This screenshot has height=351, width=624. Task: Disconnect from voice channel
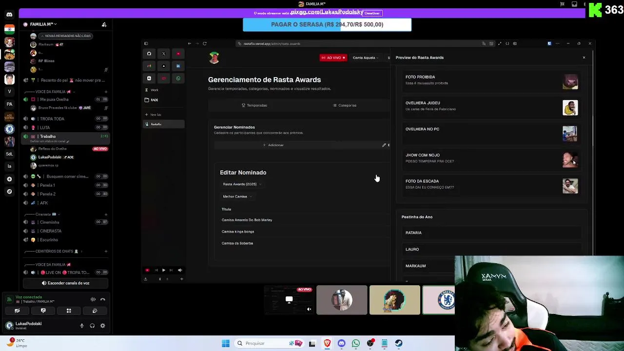[102, 299]
